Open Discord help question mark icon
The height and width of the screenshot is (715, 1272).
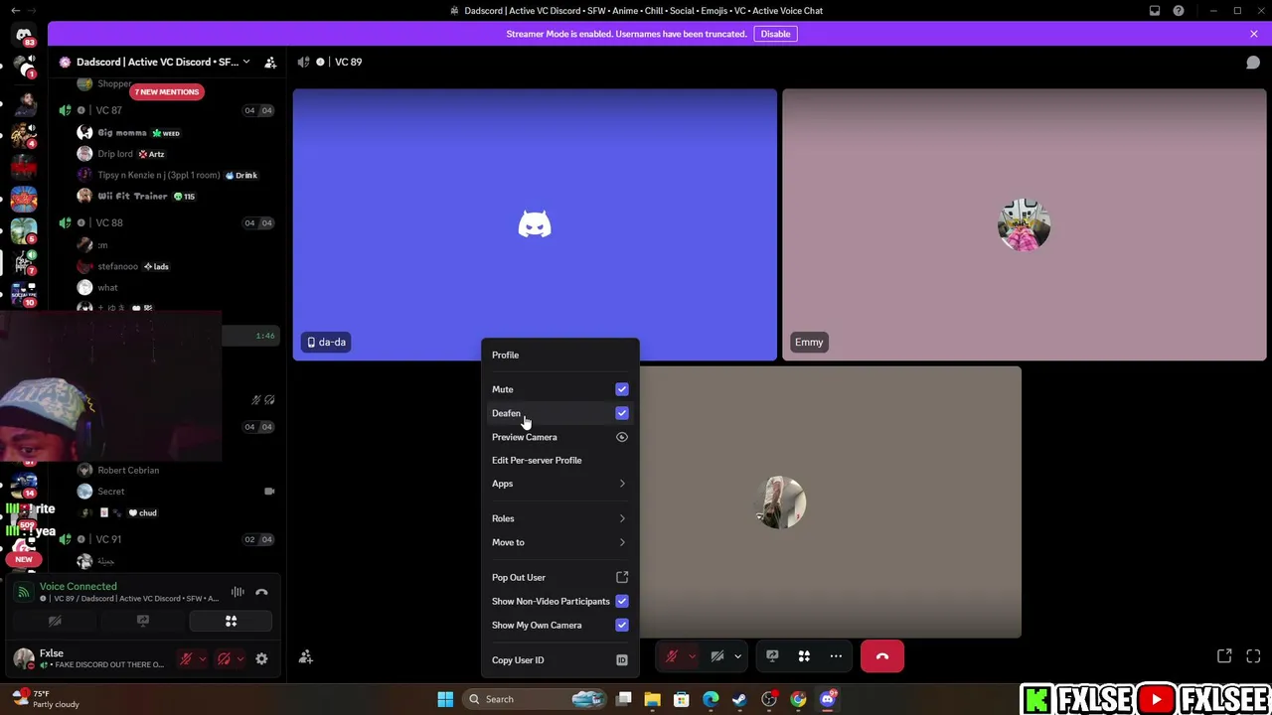(x=1179, y=11)
